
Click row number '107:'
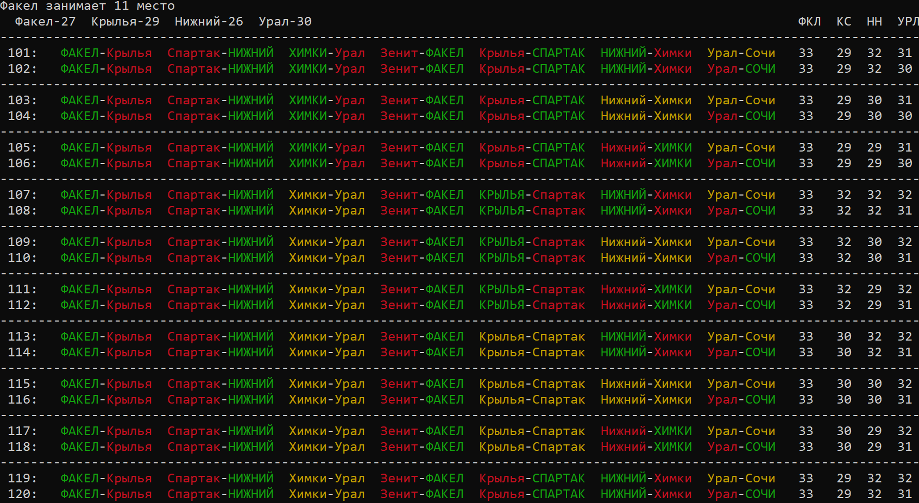coord(22,195)
